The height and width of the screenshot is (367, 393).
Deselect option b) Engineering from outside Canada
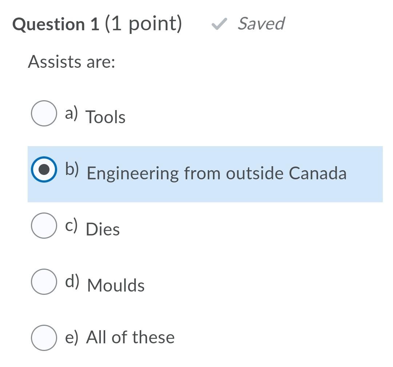click(45, 169)
